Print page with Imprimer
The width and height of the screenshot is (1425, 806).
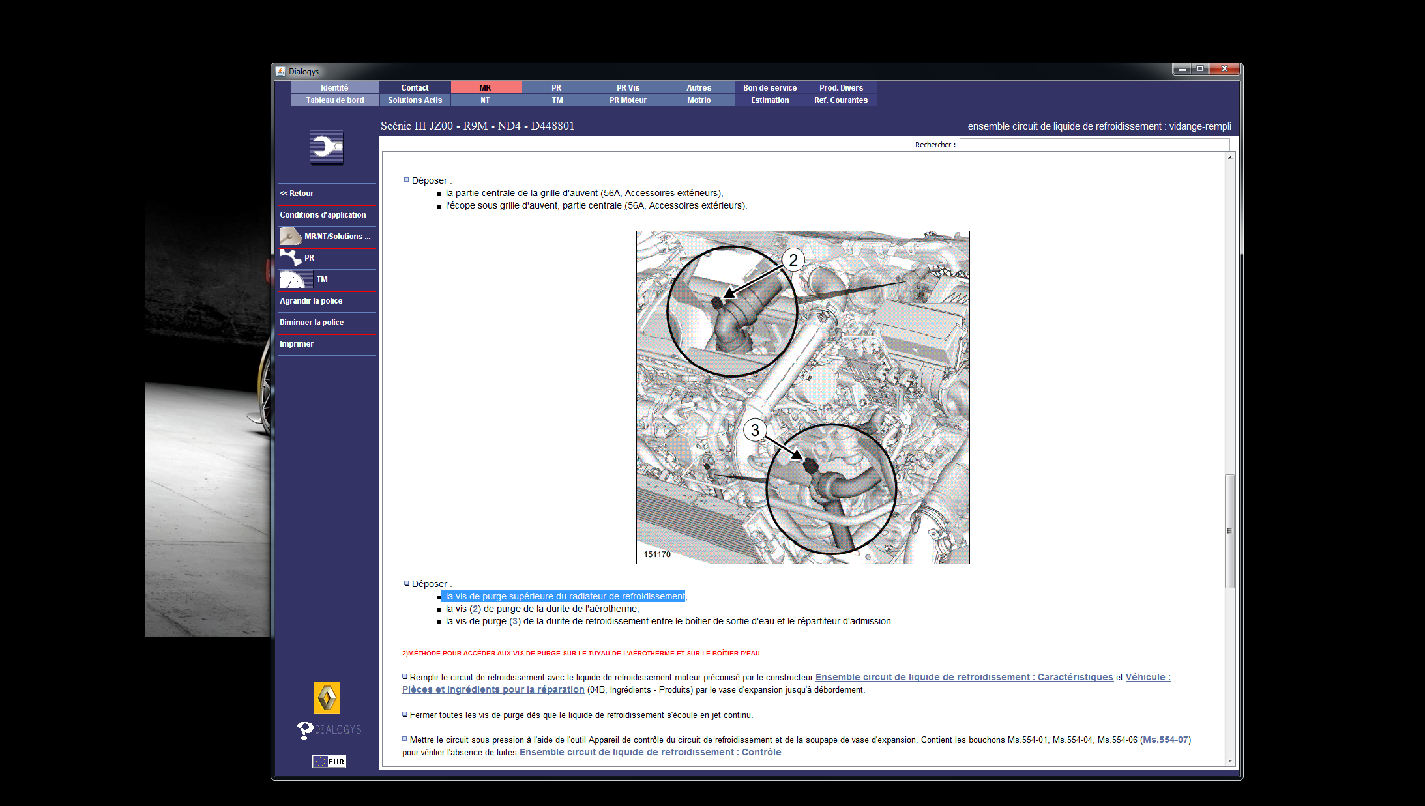point(297,344)
